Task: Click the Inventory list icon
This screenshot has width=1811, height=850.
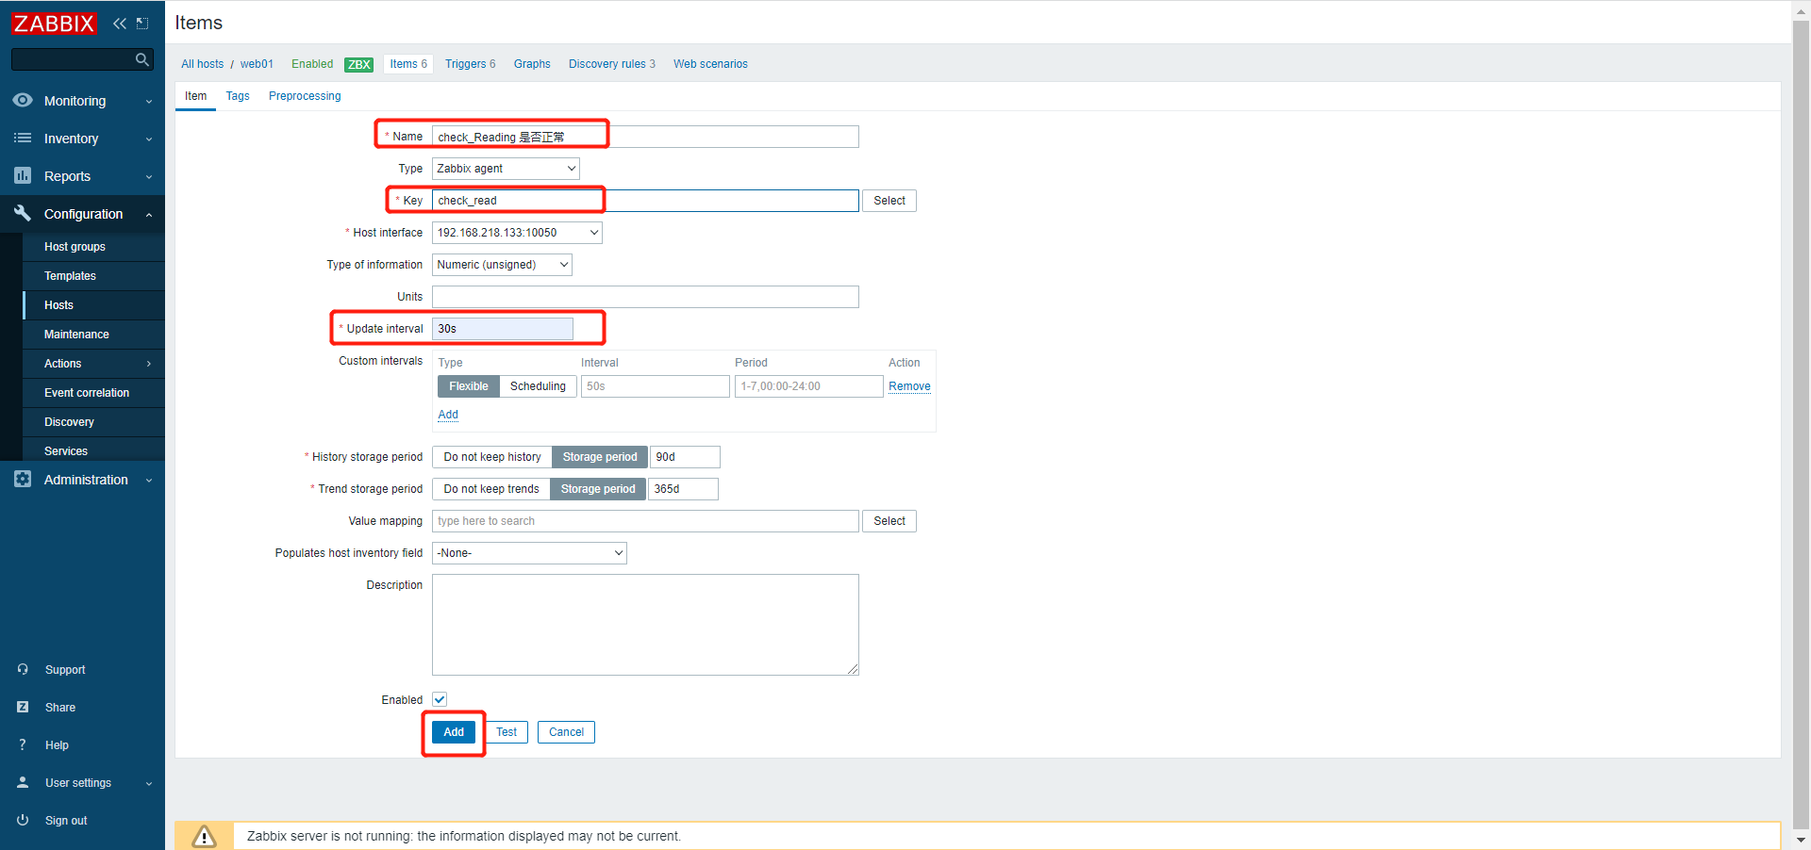Action: [x=23, y=138]
